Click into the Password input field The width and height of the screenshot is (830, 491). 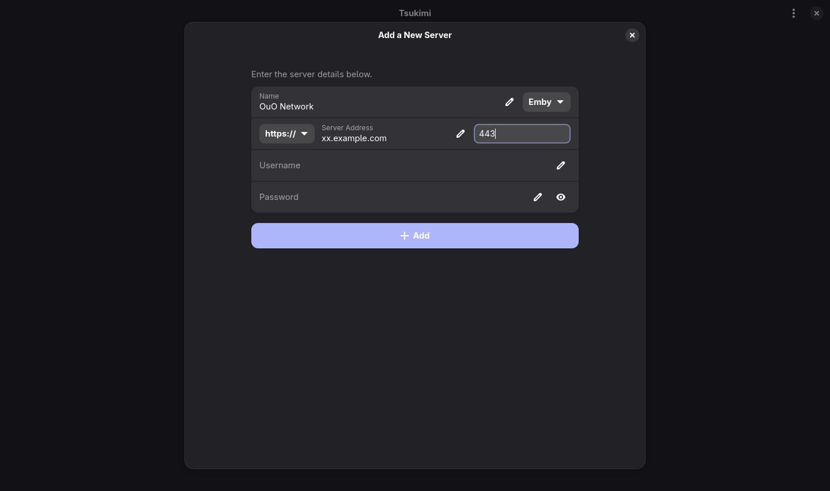pos(386,197)
